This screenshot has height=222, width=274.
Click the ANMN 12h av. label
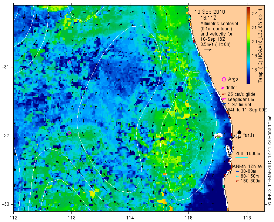coord(248,166)
